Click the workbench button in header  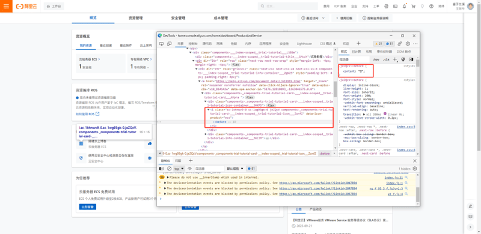tap(54, 6)
